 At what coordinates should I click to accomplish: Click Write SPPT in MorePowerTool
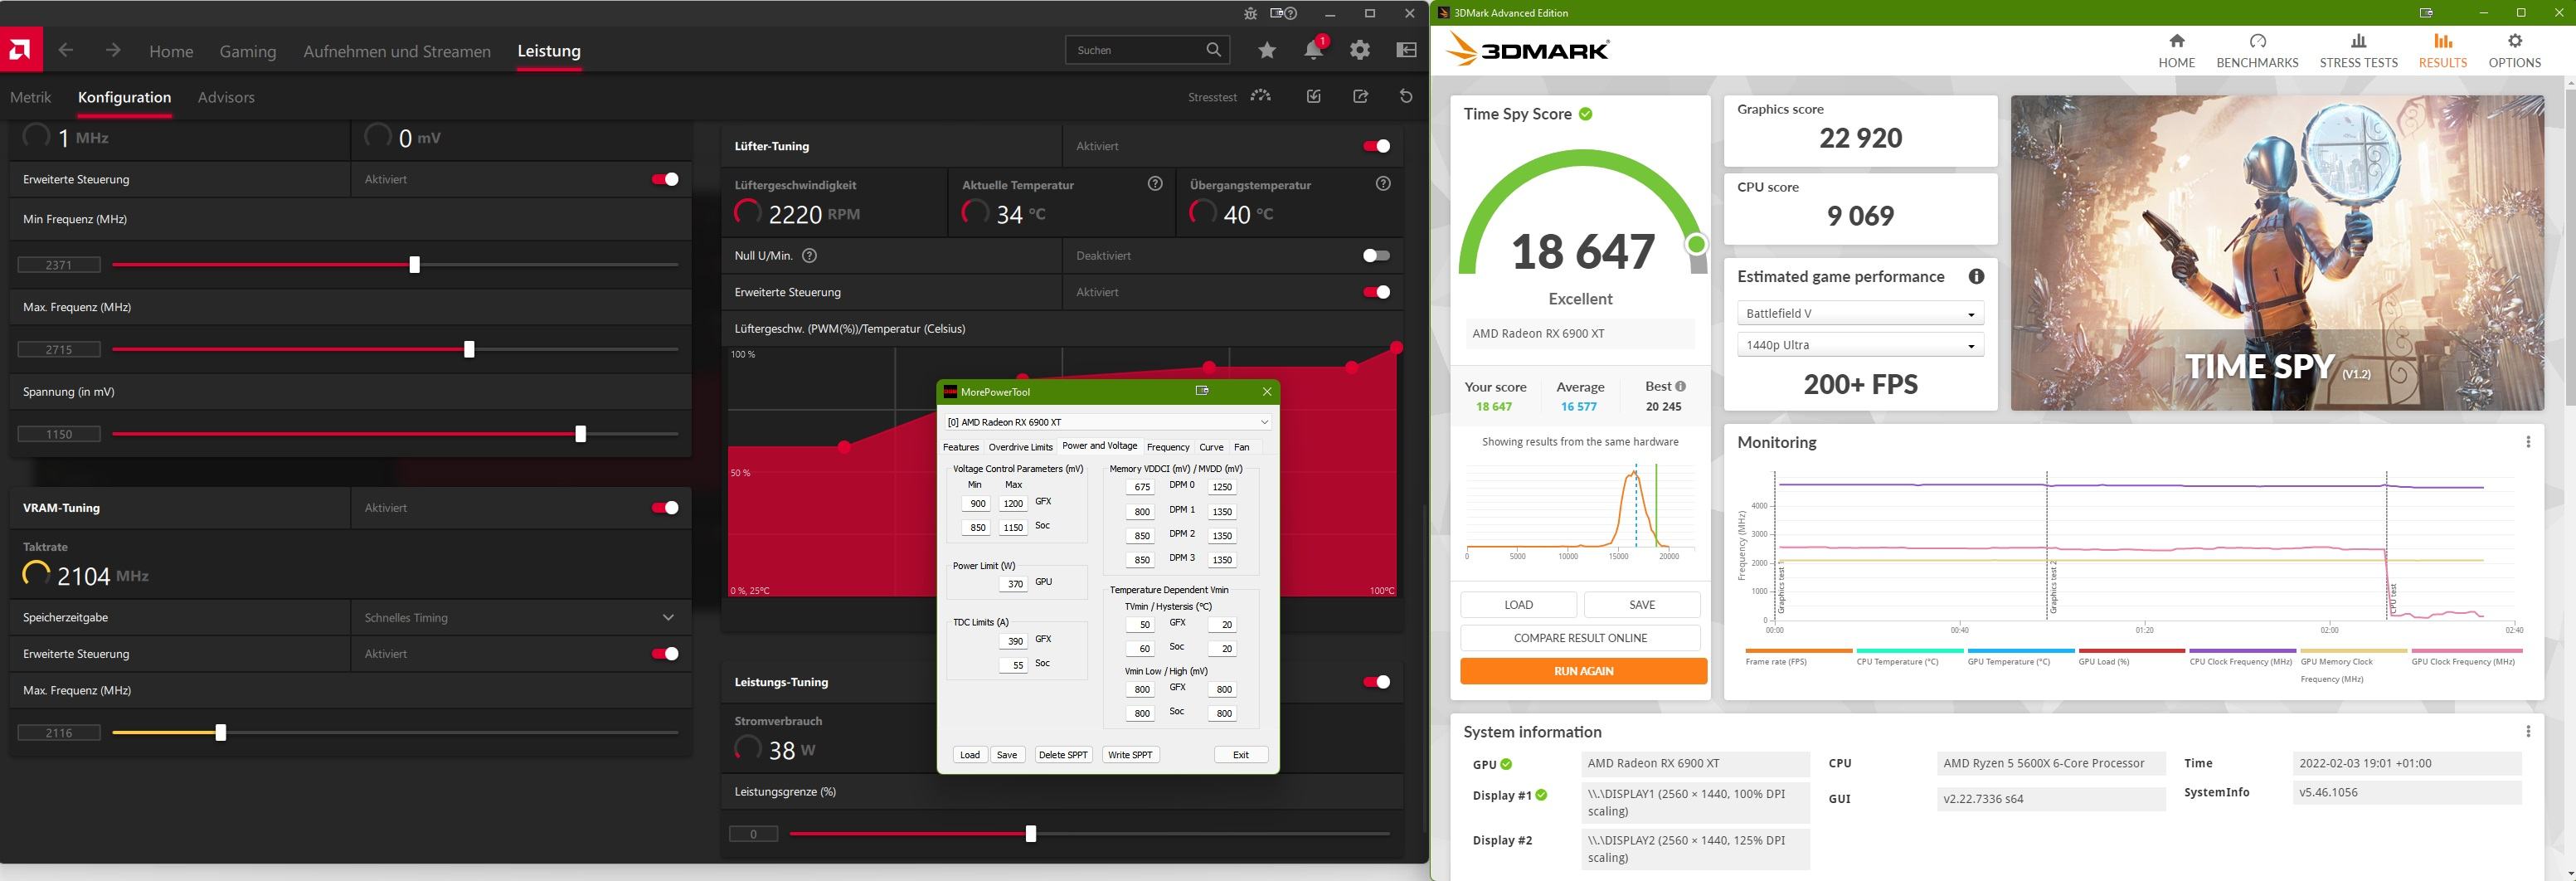point(1130,755)
